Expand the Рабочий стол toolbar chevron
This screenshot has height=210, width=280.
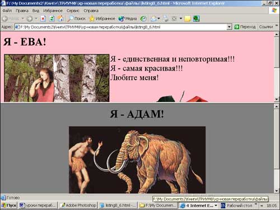click(x=256, y=204)
